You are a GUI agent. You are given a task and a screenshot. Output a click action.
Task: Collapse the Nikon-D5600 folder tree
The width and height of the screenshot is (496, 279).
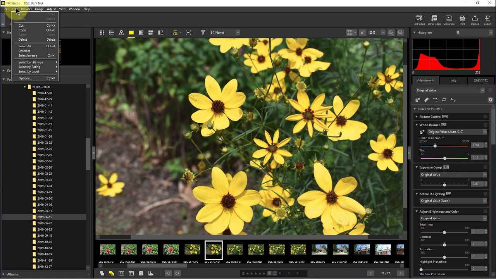point(25,87)
